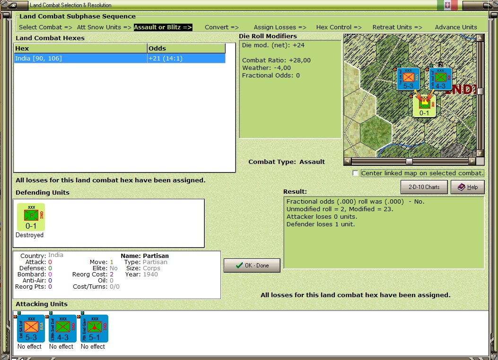498x360 pixels.
Task: Select the Att Snow Units subphase step
Action: point(104,27)
